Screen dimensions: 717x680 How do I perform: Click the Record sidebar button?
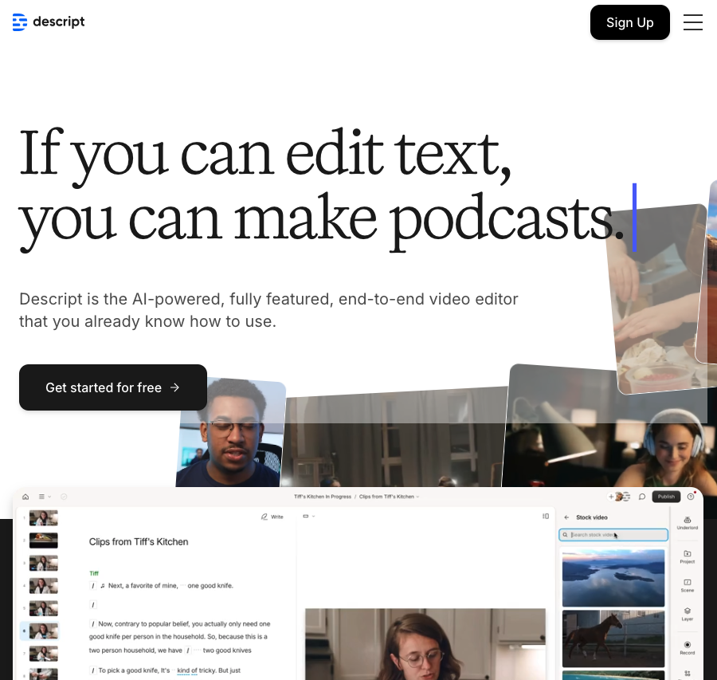688,648
